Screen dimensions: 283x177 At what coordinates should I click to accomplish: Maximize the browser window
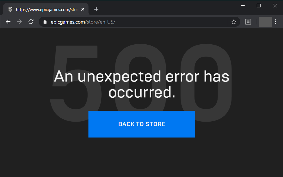point(259,6)
